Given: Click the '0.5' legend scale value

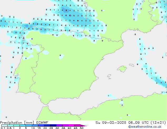Looking at the screenshot, I should (9, 128).
